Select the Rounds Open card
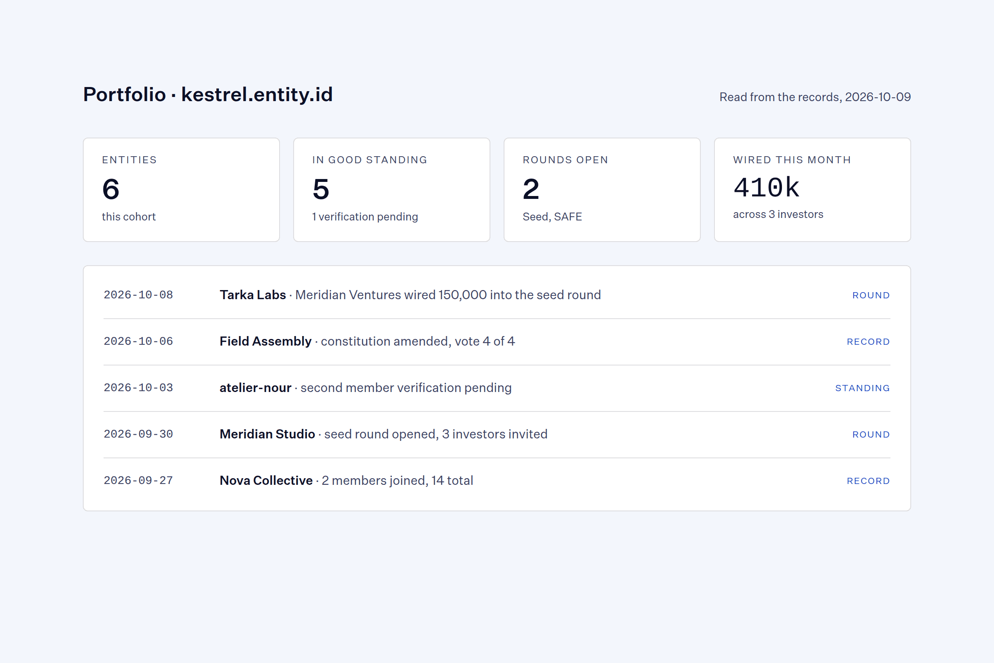The height and width of the screenshot is (663, 994). 602,190
